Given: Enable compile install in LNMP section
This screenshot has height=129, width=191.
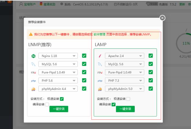Looking at the screenshot, I should 47,104.
